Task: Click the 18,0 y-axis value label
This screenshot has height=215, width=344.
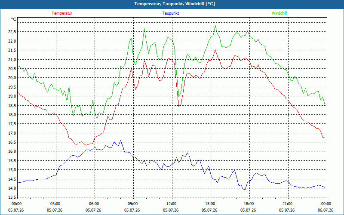Action: point(12,114)
